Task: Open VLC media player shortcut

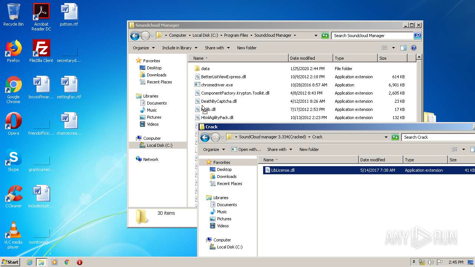Action: point(13,235)
